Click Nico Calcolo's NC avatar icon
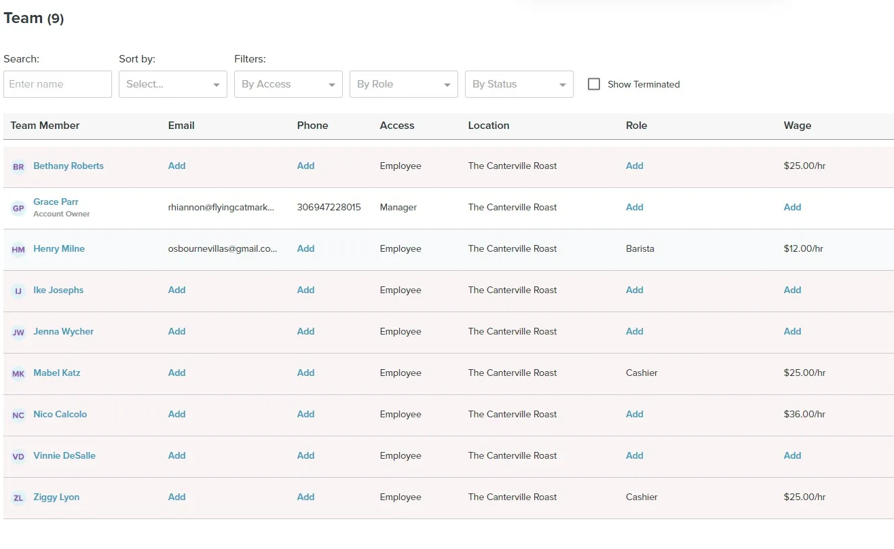Image resolution: width=894 pixels, height=549 pixels. click(x=18, y=415)
